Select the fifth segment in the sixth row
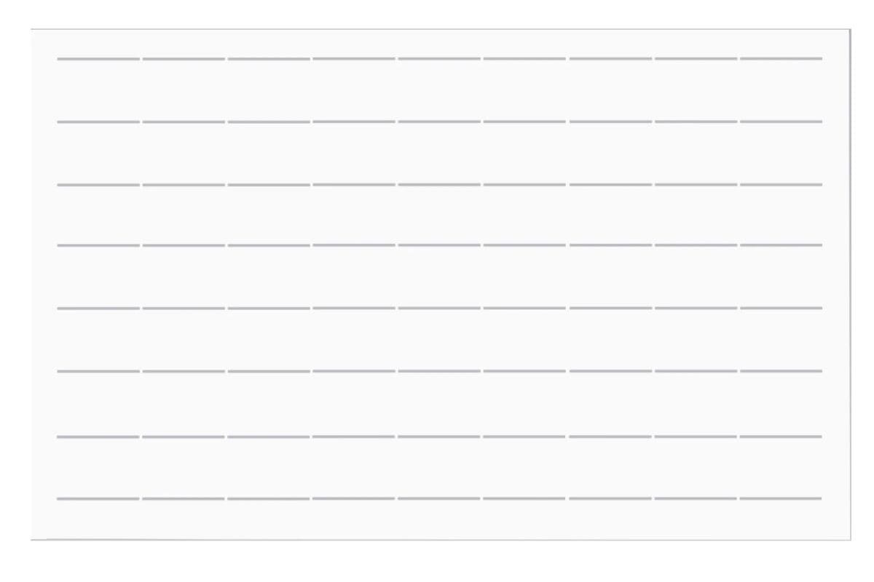This screenshot has width=874, height=582. [x=439, y=372]
